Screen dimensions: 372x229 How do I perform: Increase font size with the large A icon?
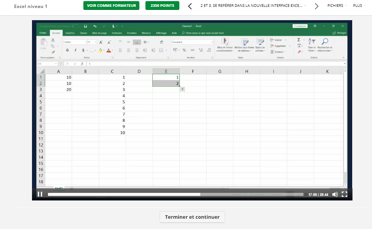coord(101,42)
